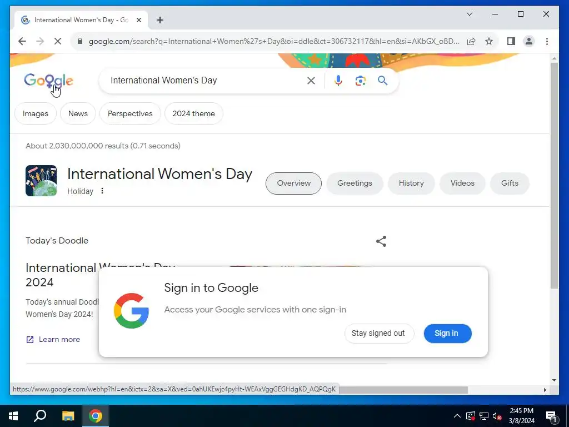This screenshot has height=427, width=569.
Task: Bookmark this page with the star icon
Action: coord(489,41)
